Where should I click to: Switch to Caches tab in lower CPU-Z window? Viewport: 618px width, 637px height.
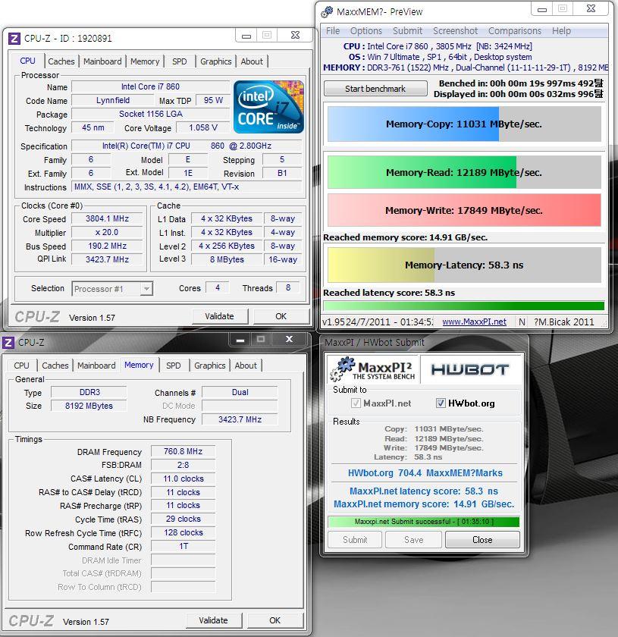(x=55, y=366)
